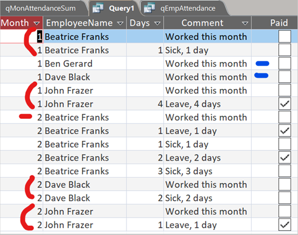298x235 pixels.
Task: Check Paid for Dave Black Sick, 2 days
Action: tap(284, 198)
